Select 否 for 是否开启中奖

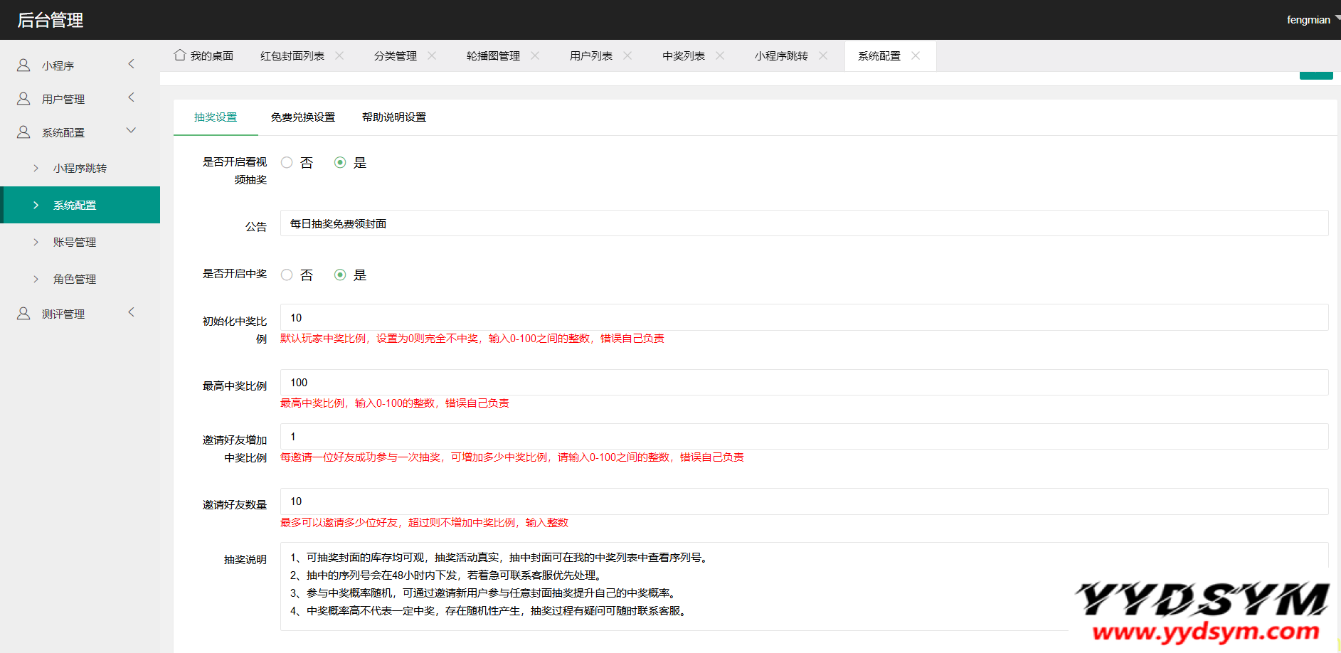[x=287, y=275]
